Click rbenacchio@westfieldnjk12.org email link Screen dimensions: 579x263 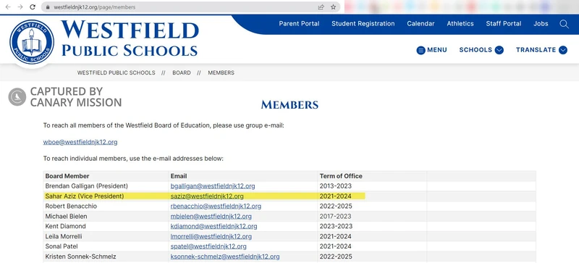(216, 206)
